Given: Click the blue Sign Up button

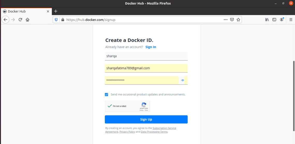Looking at the screenshot, I should 146,119.
